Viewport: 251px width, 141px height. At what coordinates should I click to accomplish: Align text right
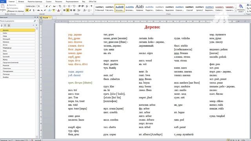(71, 10)
